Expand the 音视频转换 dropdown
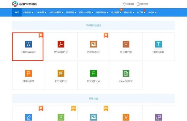Viewport: 187px width, 121px height. pos(102,12)
